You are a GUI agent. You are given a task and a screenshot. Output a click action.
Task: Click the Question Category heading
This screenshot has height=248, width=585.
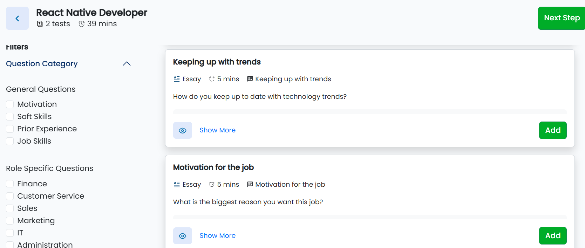pos(42,64)
